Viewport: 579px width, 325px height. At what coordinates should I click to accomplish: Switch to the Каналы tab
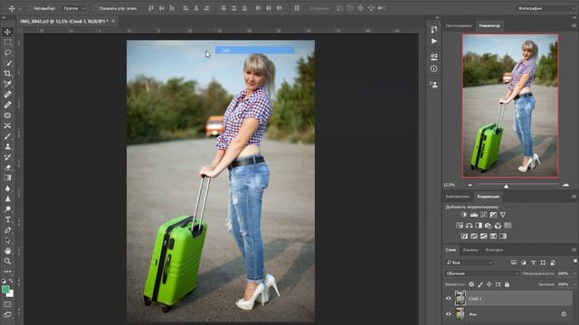coord(470,250)
